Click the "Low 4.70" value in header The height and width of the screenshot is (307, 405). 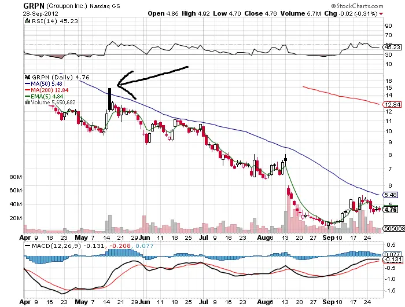[x=227, y=13]
